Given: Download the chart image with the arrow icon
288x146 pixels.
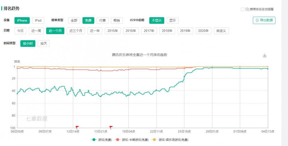Looking at the screenshot, I should click(x=265, y=55).
